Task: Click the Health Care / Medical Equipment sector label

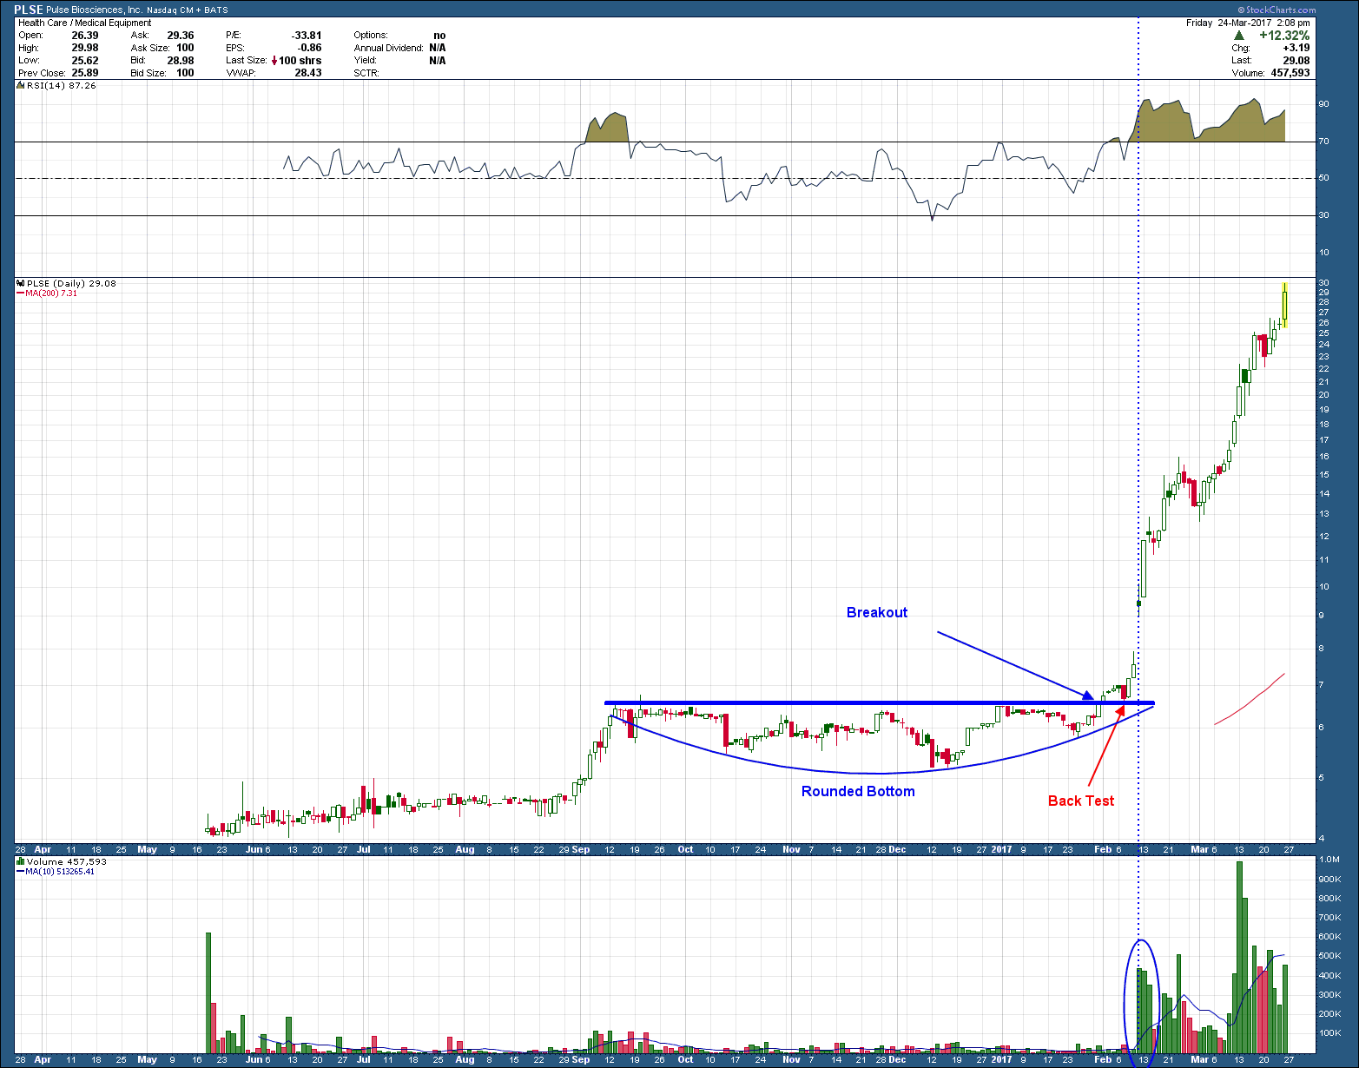Action: [x=85, y=23]
